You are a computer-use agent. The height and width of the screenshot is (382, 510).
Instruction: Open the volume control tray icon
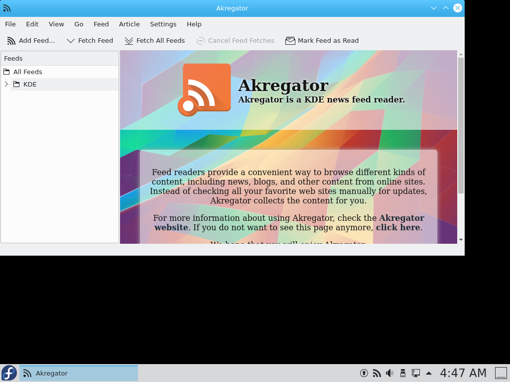coord(389,373)
